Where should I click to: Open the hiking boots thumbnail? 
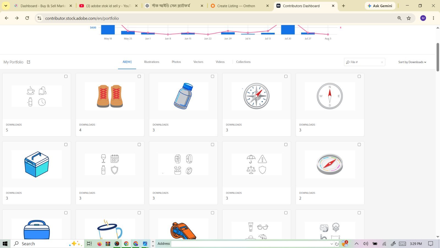(110, 96)
